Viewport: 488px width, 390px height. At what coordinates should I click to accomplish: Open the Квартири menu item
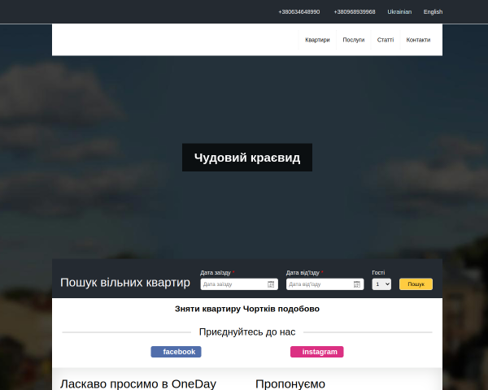point(317,40)
